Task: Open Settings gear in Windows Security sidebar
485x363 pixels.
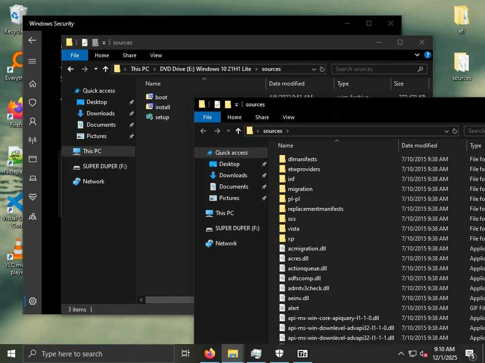Action: (33, 301)
